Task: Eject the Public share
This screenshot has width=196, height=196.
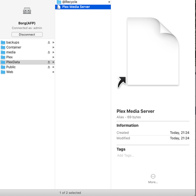Action: (49, 67)
